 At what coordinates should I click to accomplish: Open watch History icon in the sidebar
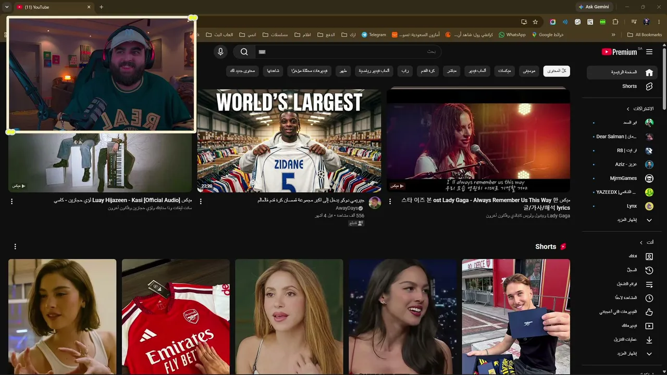click(649, 270)
